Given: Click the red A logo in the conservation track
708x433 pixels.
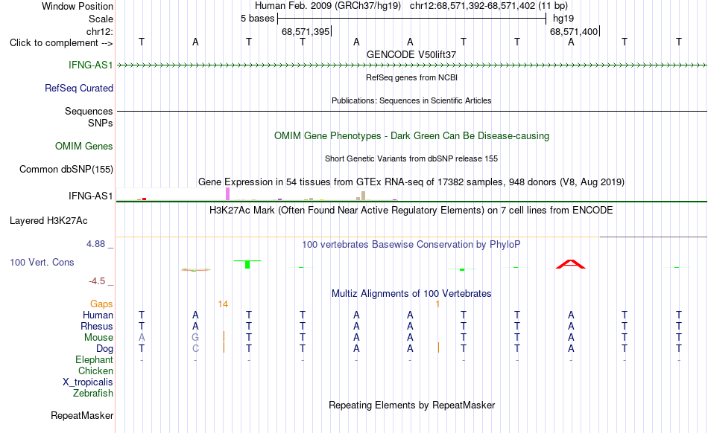Looking at the screenshot, I should pyautogui.click(x=571, y=264).
